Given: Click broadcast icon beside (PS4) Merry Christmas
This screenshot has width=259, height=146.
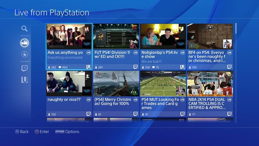Looking at the screenshot, I should point(135,100).
